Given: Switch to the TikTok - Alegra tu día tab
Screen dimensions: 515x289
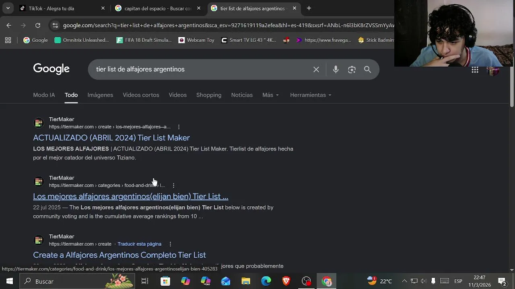Looking at the screenshot, I should click(x=56, y=8).
